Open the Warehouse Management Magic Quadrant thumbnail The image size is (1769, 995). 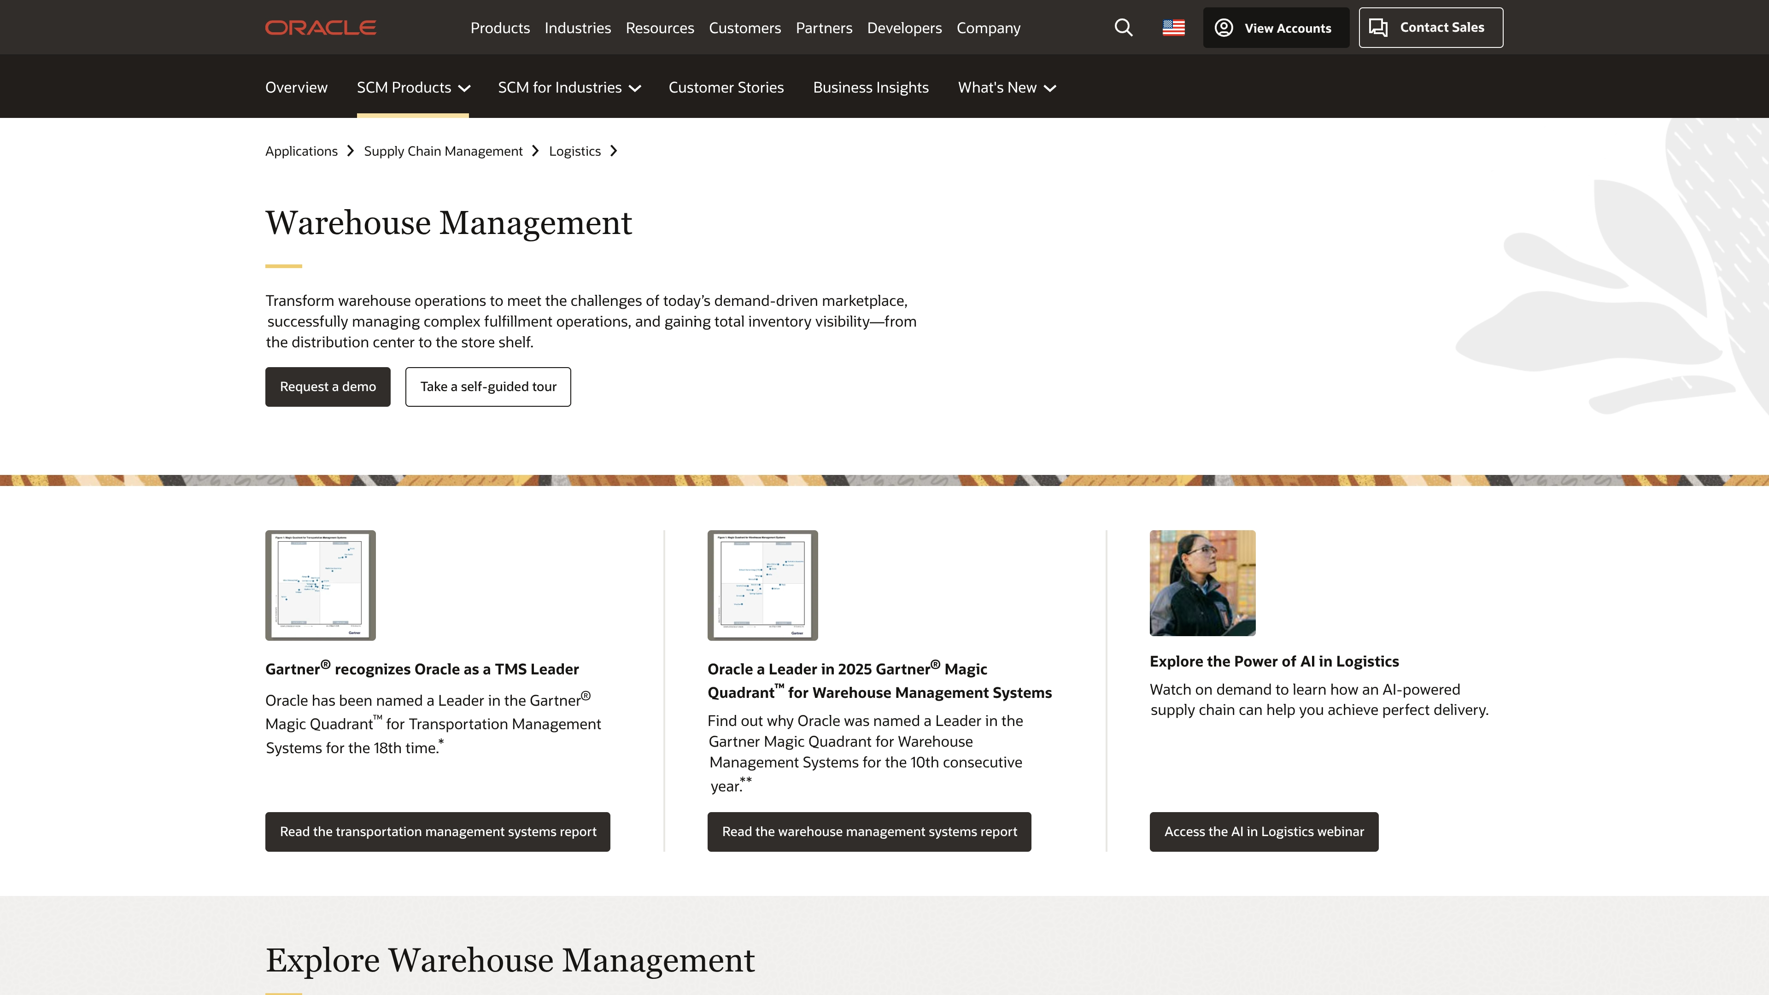coord(763,585)
